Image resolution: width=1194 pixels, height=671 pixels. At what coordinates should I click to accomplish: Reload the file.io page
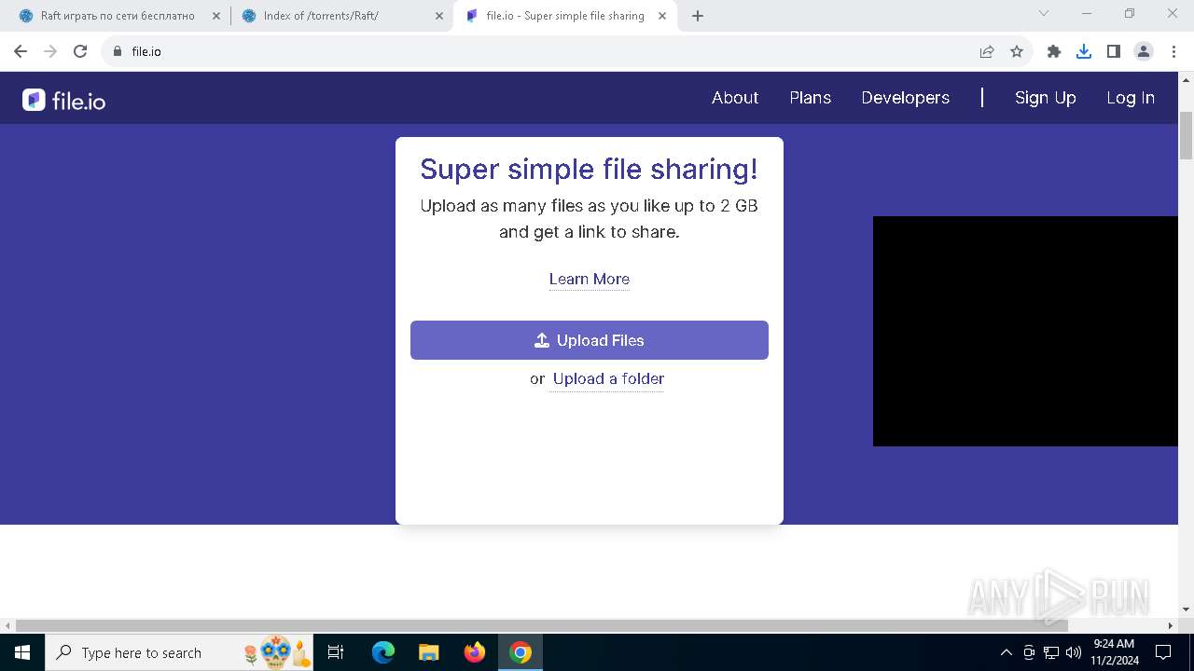pos(80,51)
